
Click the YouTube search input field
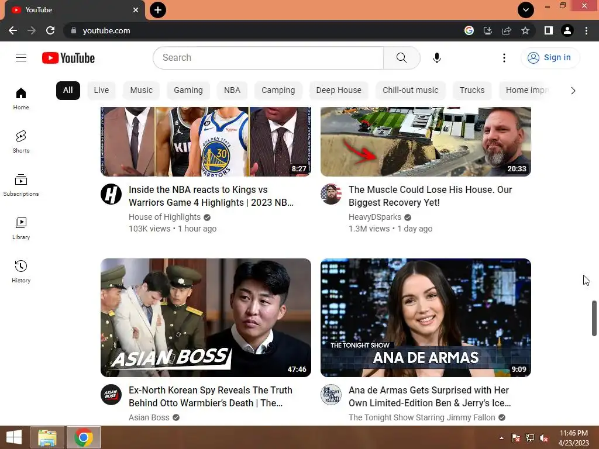point(268,58)
